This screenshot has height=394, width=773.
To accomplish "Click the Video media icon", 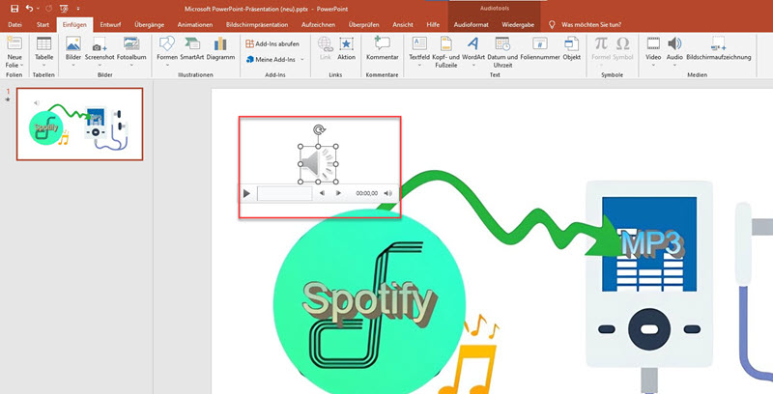I will point(653,43).
